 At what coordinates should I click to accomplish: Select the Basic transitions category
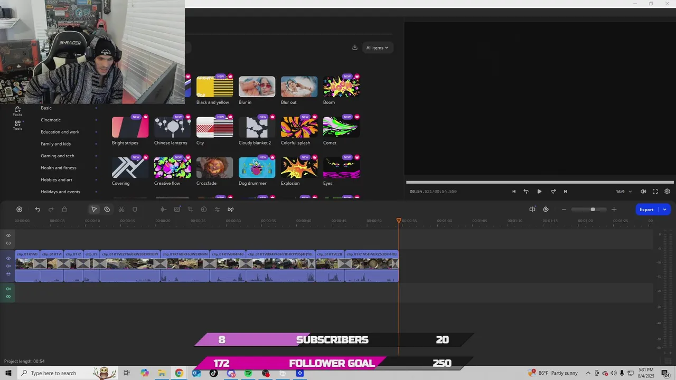click(46, 108)
